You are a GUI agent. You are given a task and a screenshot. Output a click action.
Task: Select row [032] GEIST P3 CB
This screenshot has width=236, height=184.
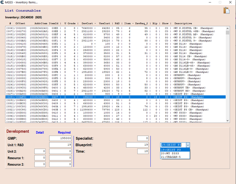click(115, 109)
